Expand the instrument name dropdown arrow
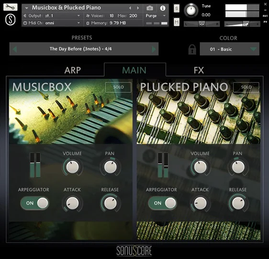The image size is (269, 259). (x=27, y=8)
